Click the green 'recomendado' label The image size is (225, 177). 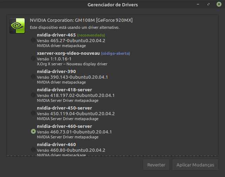coord(91,35)
